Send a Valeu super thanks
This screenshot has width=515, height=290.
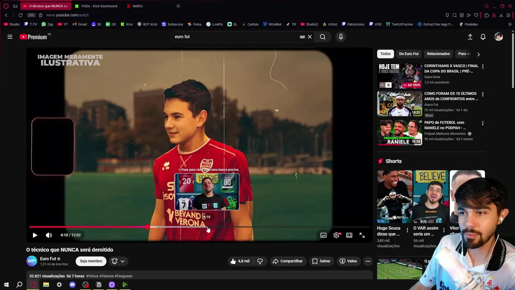pos(348,261)
